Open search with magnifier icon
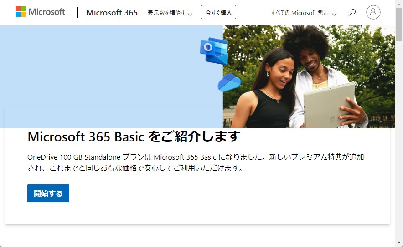 pos(352,12)
